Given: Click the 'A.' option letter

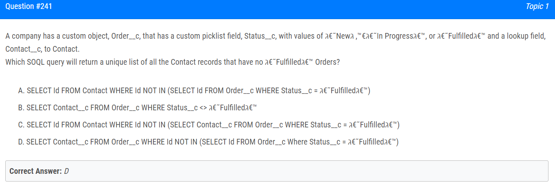Looking at the screenshot, I should click(22, 90).
